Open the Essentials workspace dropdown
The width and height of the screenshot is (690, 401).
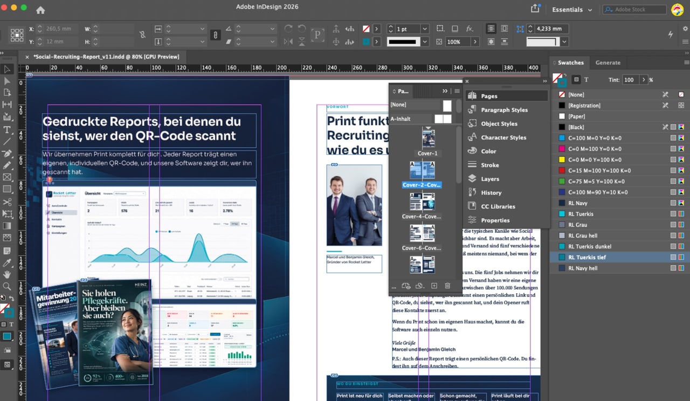(x=572, y=10)
